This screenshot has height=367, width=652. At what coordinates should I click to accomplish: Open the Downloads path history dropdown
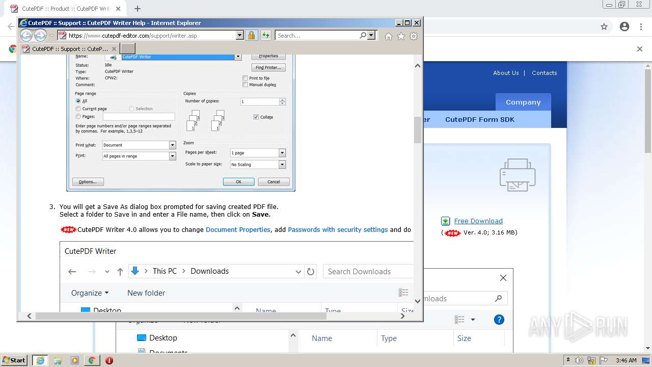[x=298, y=272]
